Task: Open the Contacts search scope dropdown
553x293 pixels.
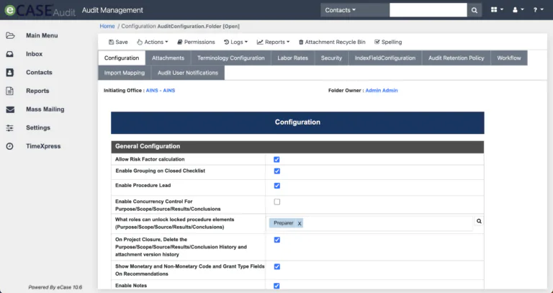Action: coord(355,10)
